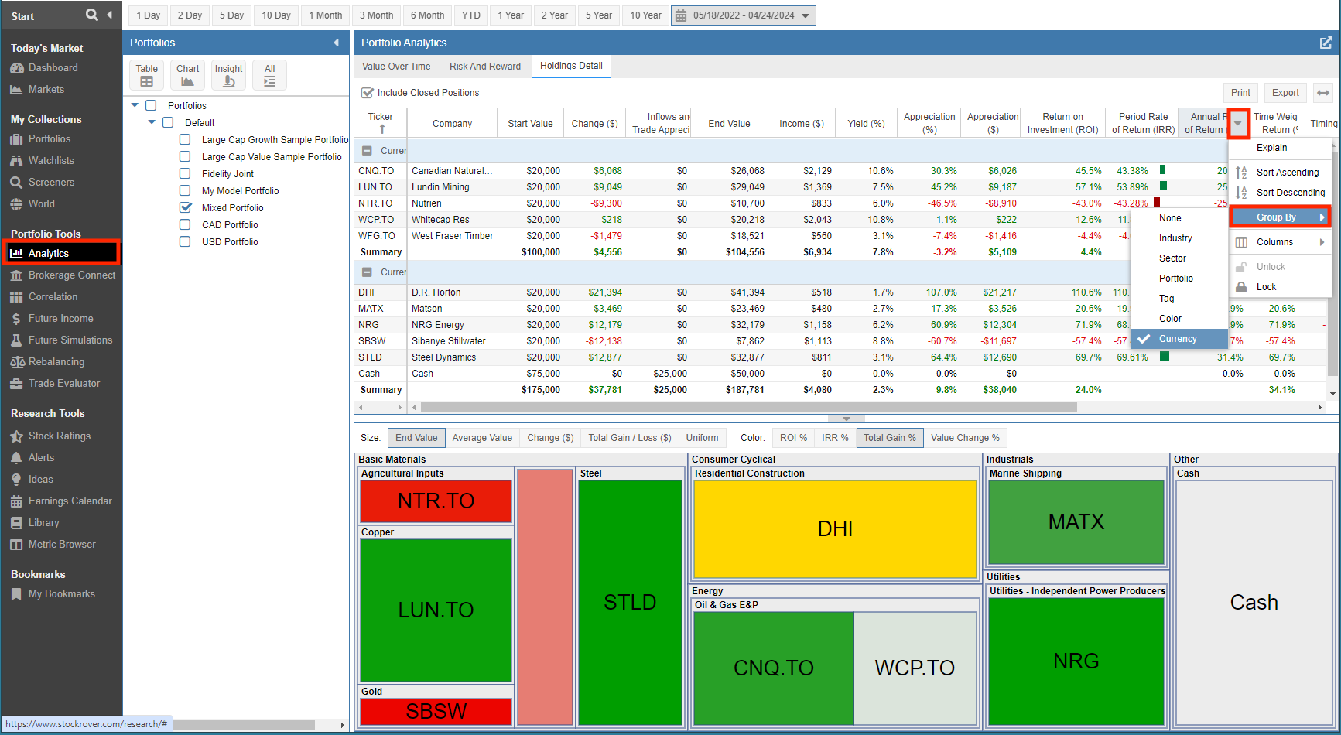
Task: Click the fit-columns width arrow button
Action: (x=1323, y=93)
